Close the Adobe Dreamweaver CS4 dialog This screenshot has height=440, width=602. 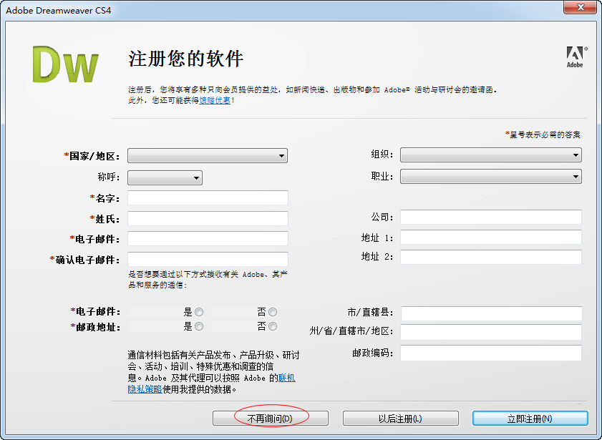[x=581, y=7]
